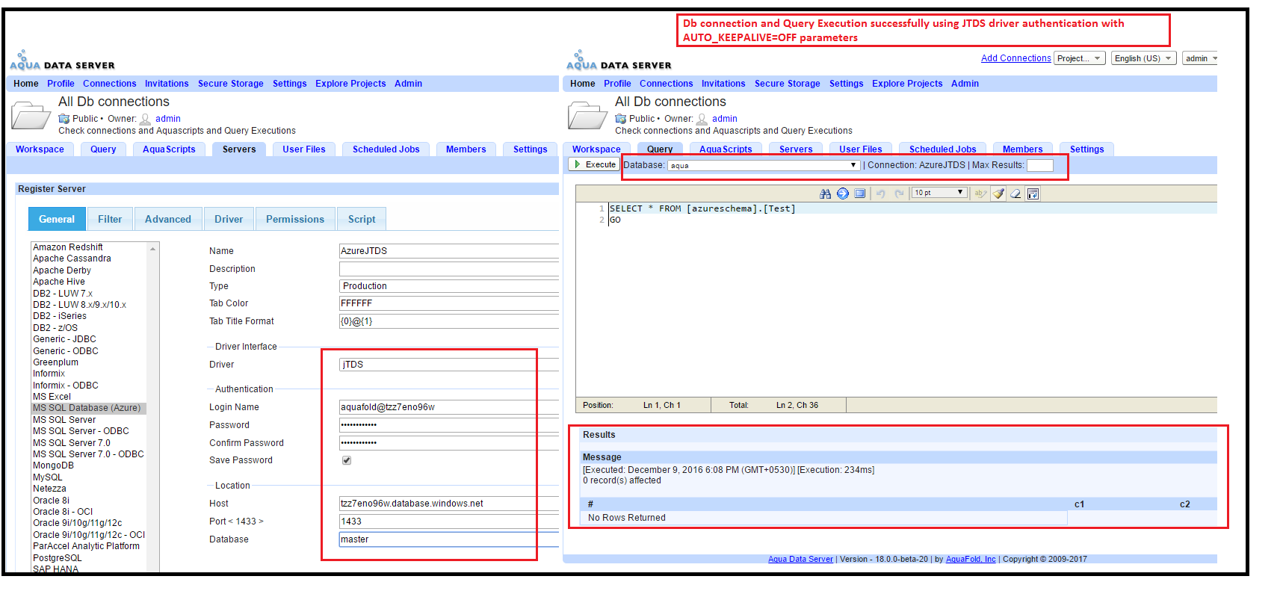Switch to the Script tab

coord(362,219)
